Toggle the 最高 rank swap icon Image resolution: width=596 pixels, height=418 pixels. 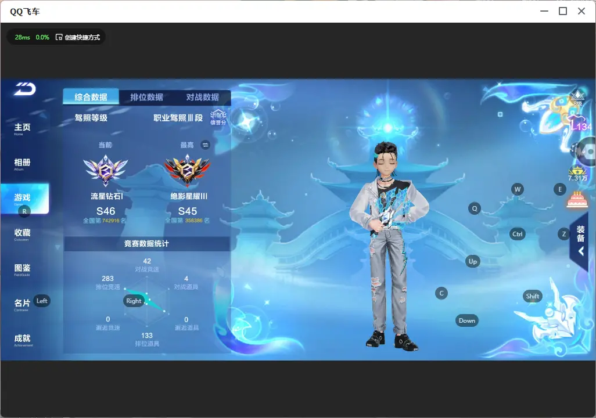point(205,145)
